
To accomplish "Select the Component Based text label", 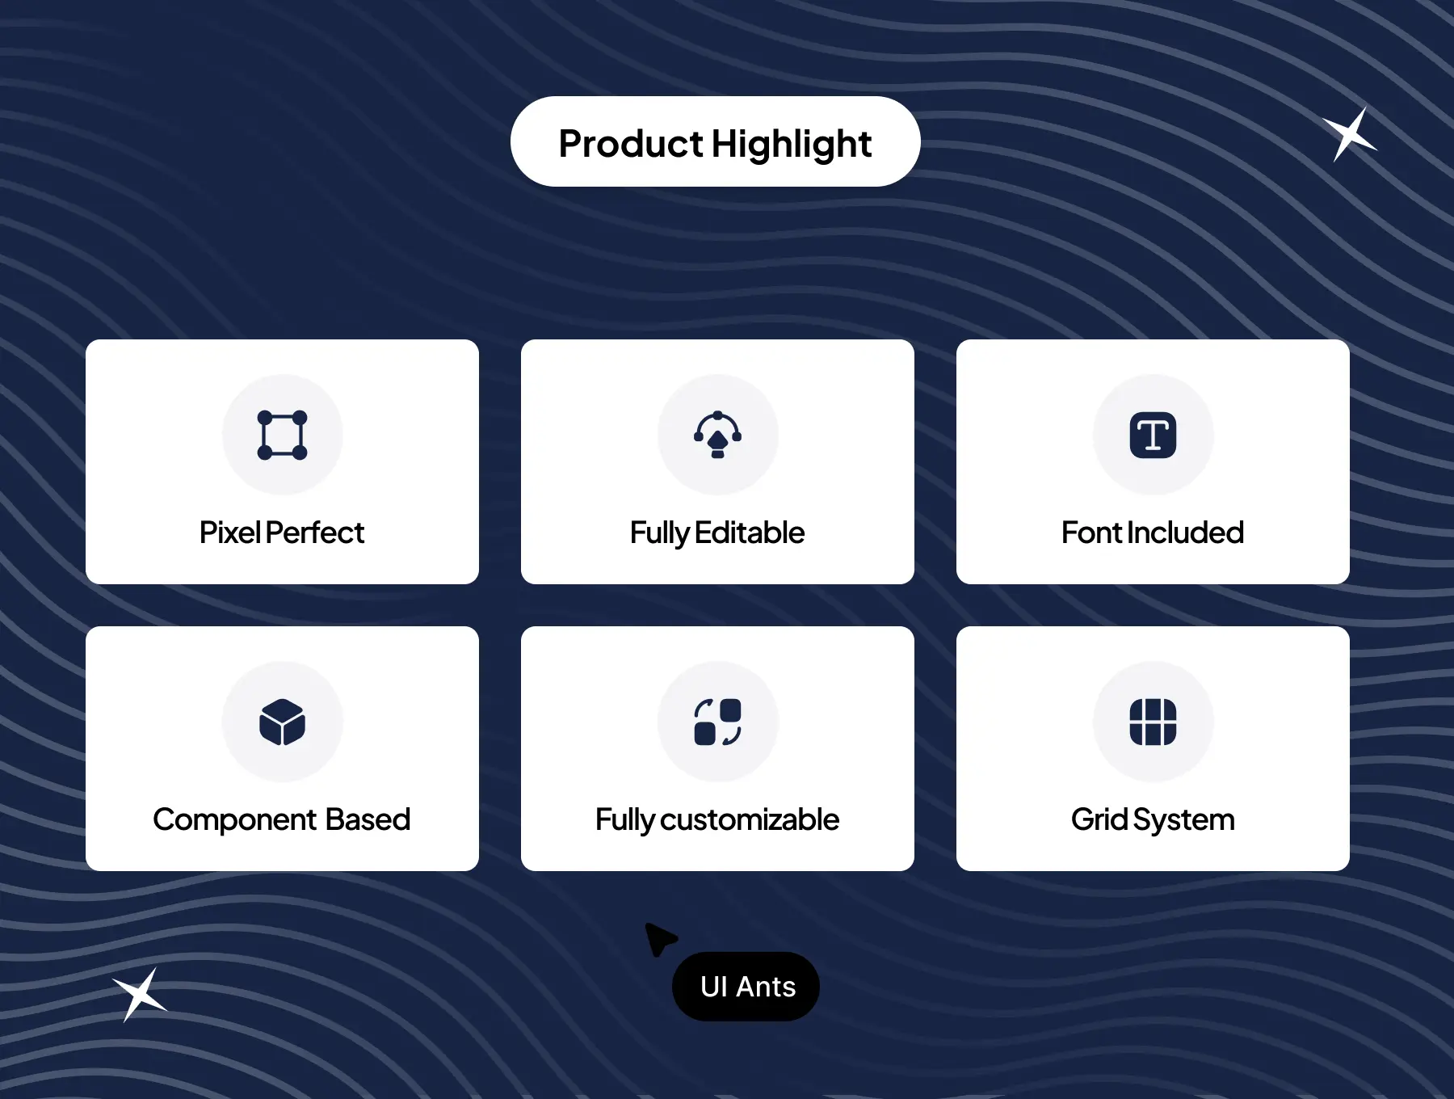I will pos(282,819).
